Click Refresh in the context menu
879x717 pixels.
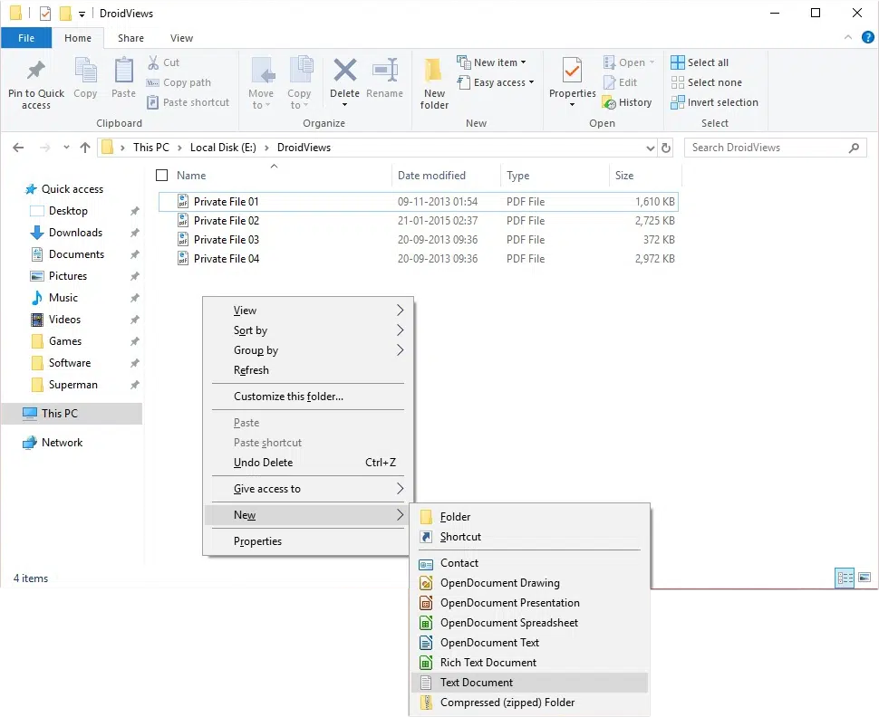tap(250, 369)
